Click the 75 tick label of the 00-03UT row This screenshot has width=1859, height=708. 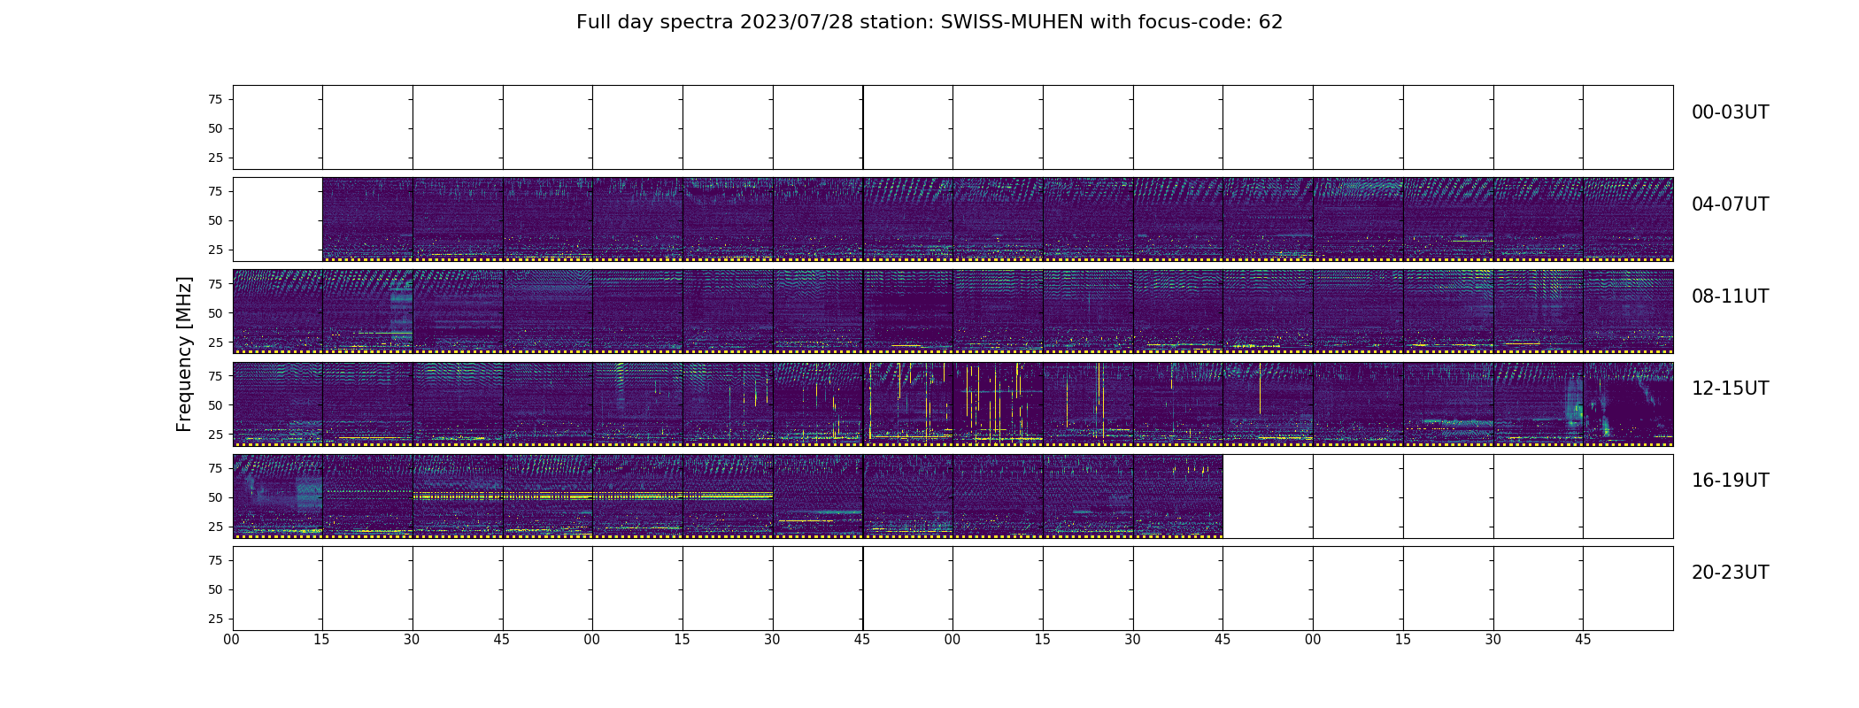pyautogui.click(x=215, y=99)
